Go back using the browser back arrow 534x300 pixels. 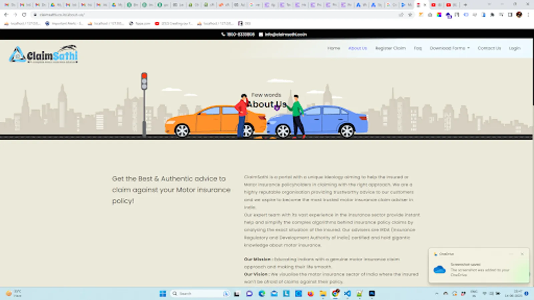6,15
